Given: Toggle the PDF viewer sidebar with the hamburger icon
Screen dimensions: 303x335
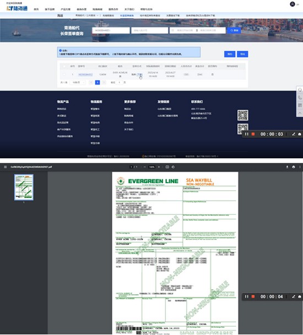Looking at the screenshot, I should [x=6, y=167].
